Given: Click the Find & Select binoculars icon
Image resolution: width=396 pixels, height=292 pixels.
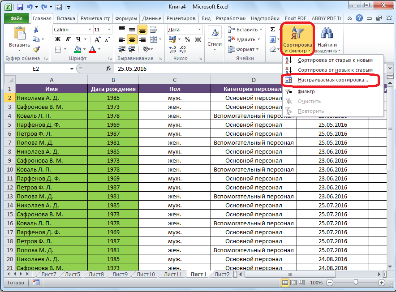Looking at the screenshot, I should coord(327,34).
